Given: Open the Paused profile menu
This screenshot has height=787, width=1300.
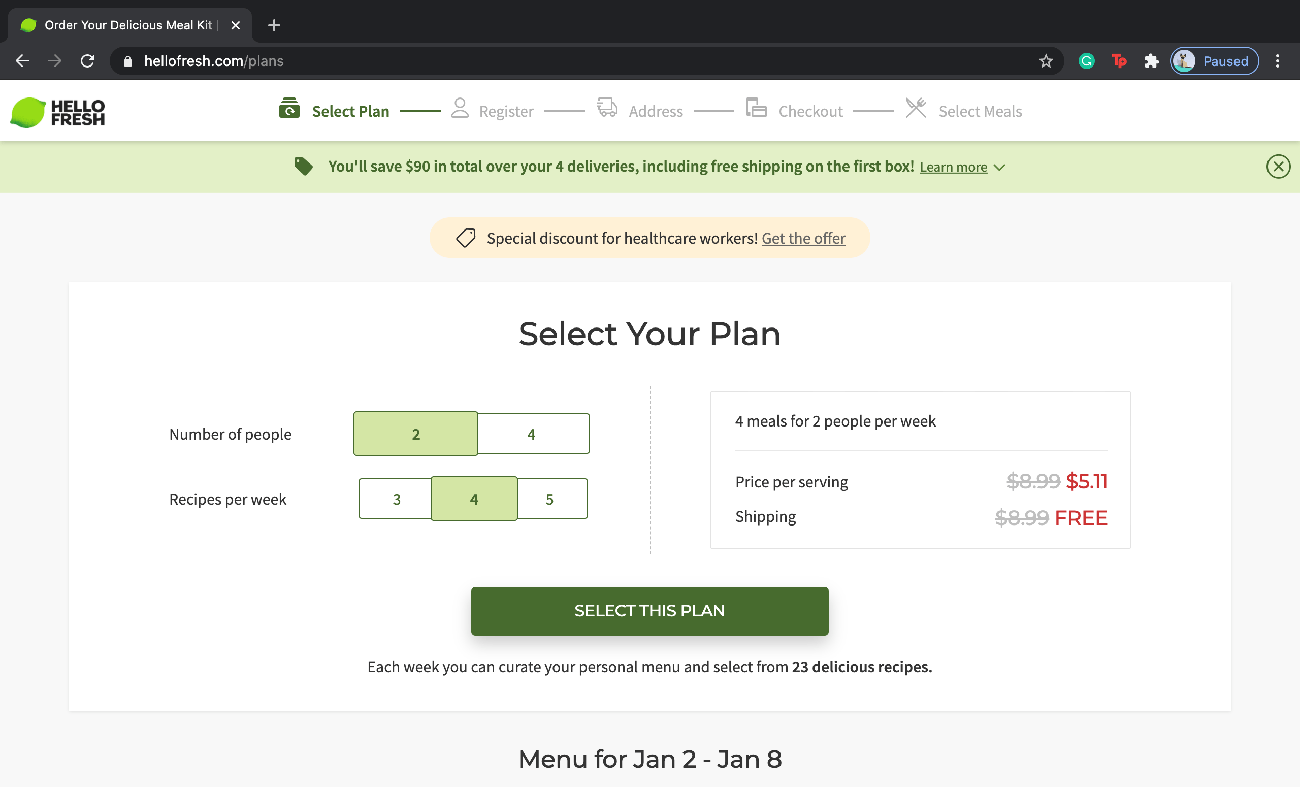Looking at the screenshot, I should click(x=1214, y=61).
